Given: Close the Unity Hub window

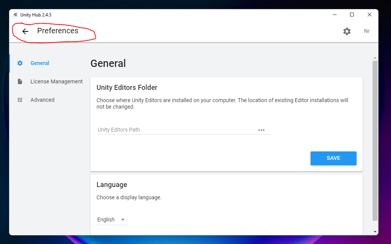Looking at the screenshot, I should point(369,15).
